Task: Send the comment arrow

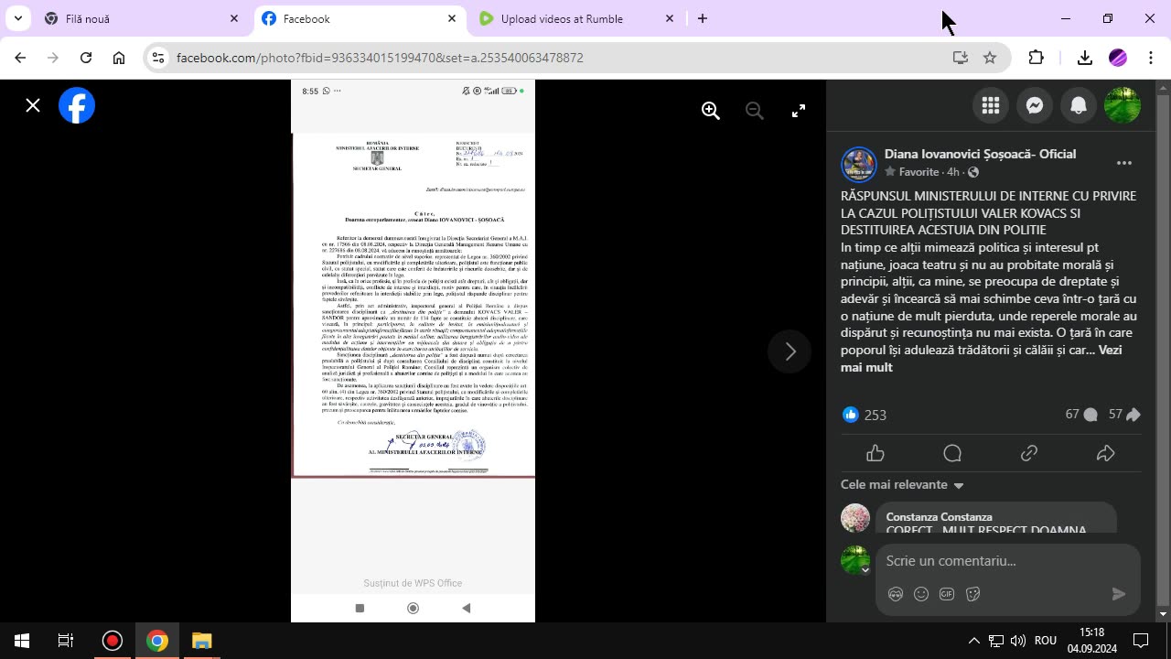Action: click(1118, 594)
